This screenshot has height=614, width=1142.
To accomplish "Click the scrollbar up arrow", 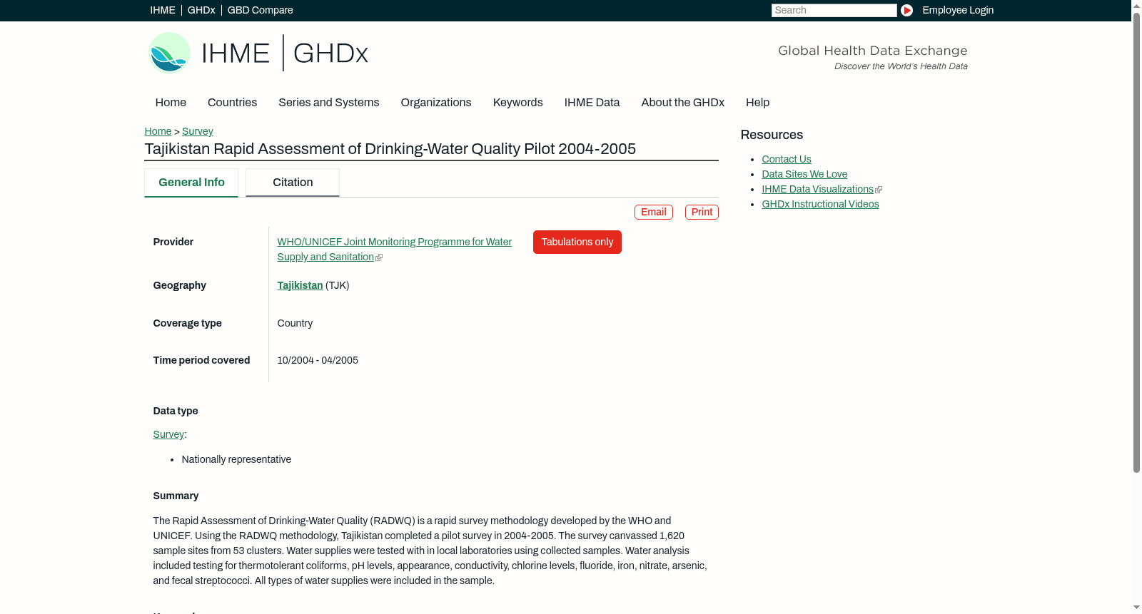I will (1136, 5).
